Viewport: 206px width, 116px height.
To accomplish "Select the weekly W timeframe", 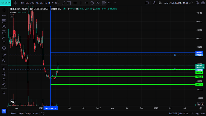I will (x=53, y=3).
